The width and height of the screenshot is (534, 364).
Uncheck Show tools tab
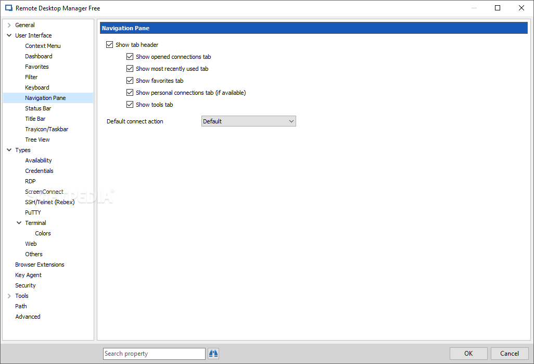(x=130, y=105)
